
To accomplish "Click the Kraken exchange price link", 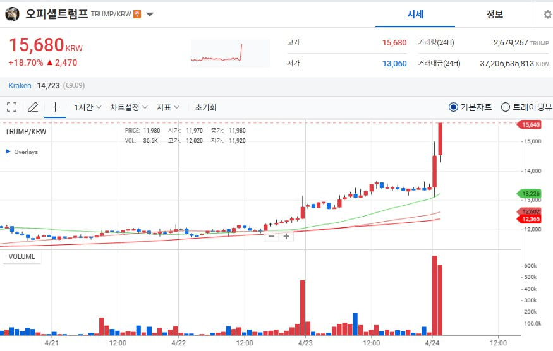I will [x=20, y=85].
